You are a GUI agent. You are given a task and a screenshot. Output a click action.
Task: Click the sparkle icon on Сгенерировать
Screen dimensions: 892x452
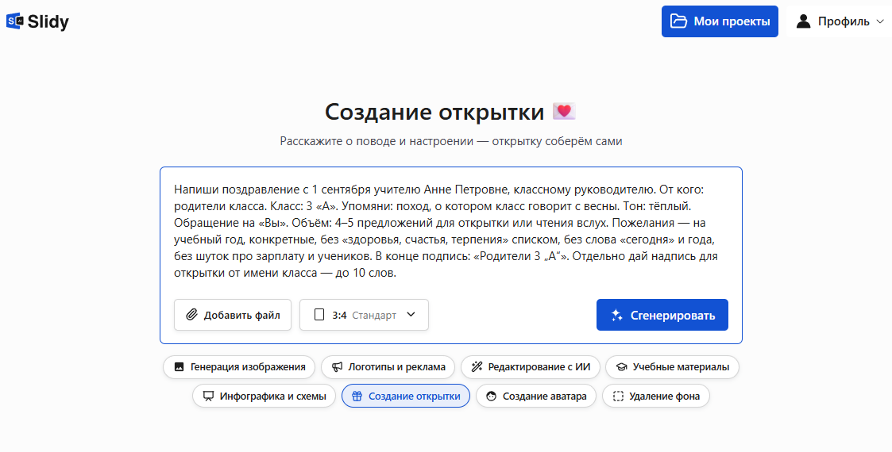click(616, 316)
